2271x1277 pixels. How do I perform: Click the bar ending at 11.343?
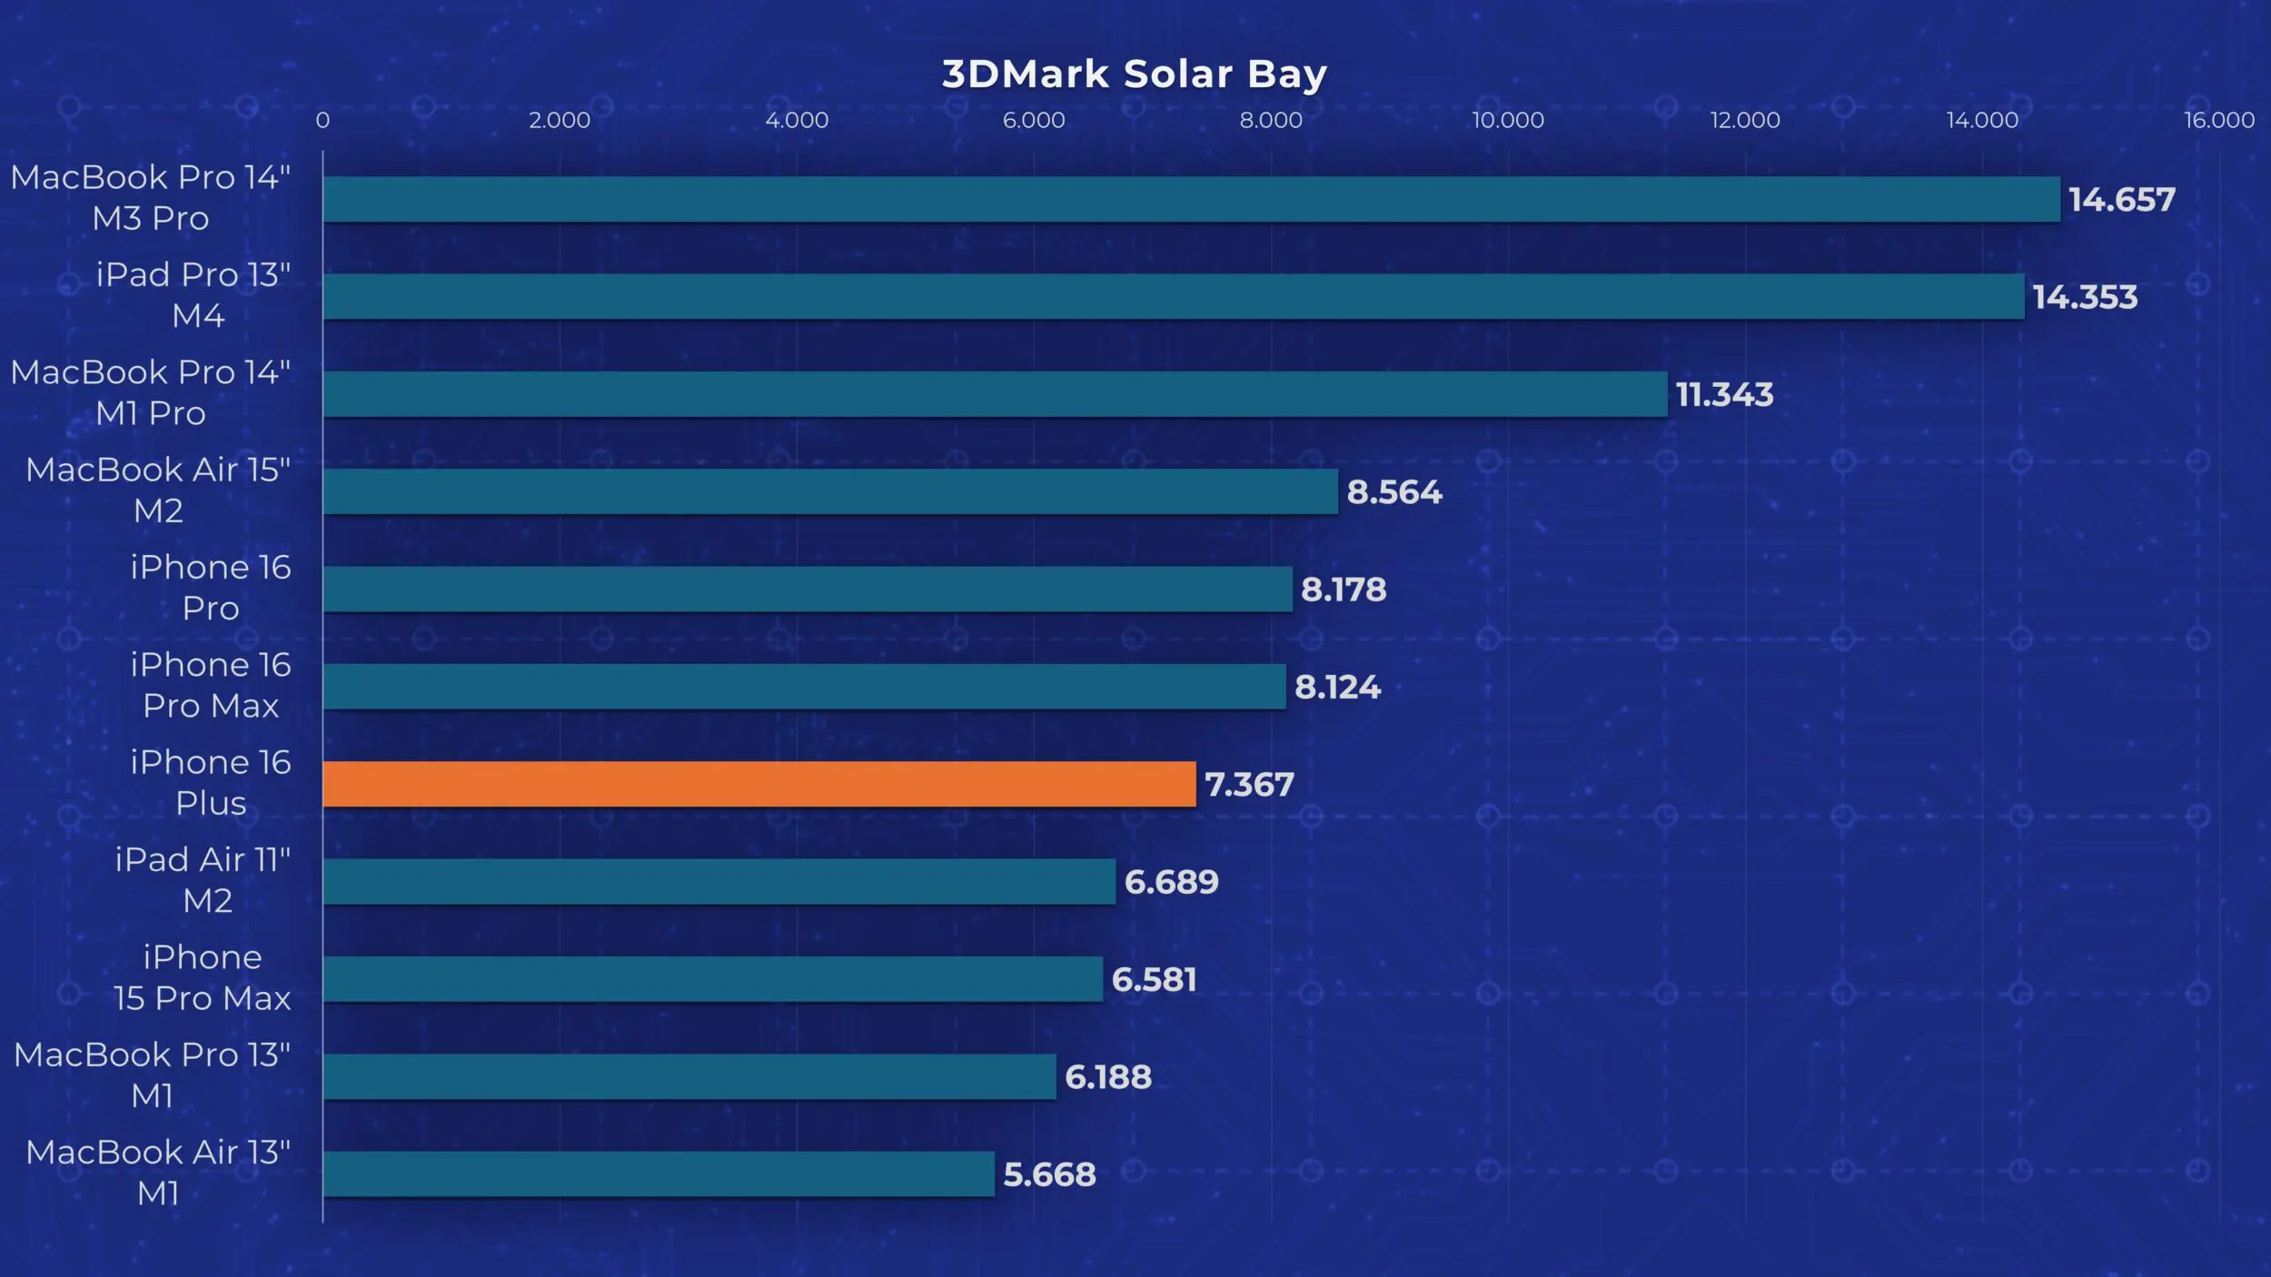coord(996,394)
